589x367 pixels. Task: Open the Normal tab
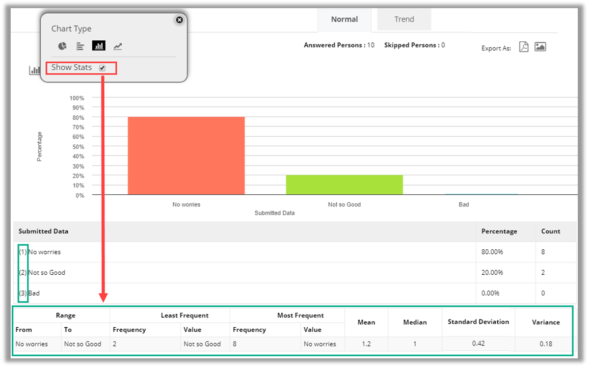[x=344, y=19]
